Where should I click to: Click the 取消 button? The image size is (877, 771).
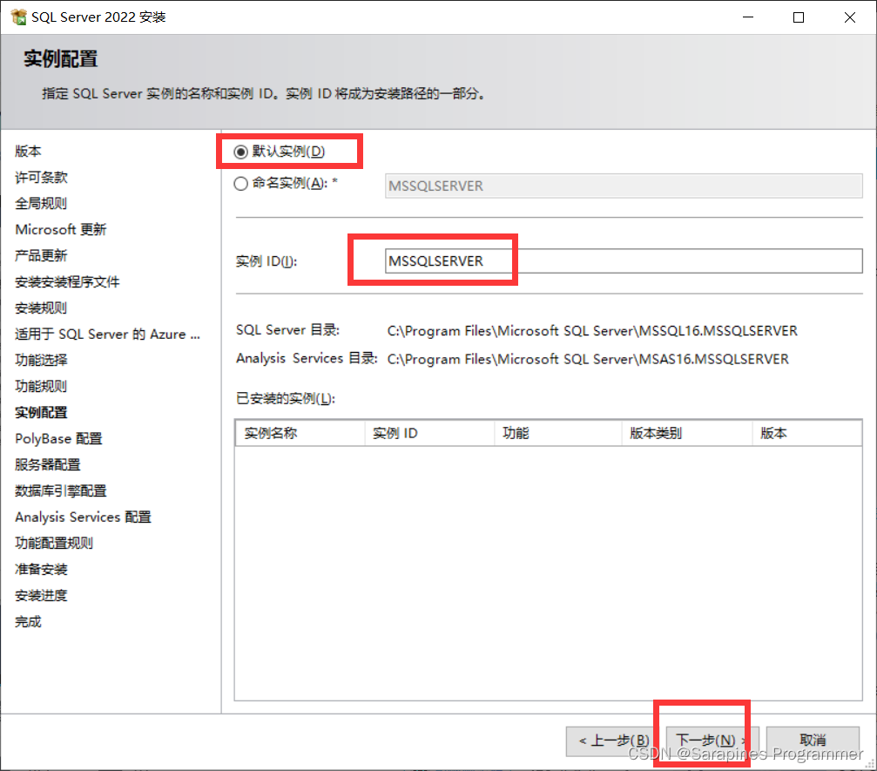click(x=813, y=741)
